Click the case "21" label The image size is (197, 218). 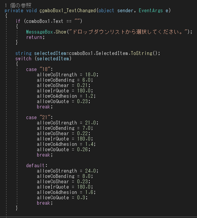tap(39, 117)
